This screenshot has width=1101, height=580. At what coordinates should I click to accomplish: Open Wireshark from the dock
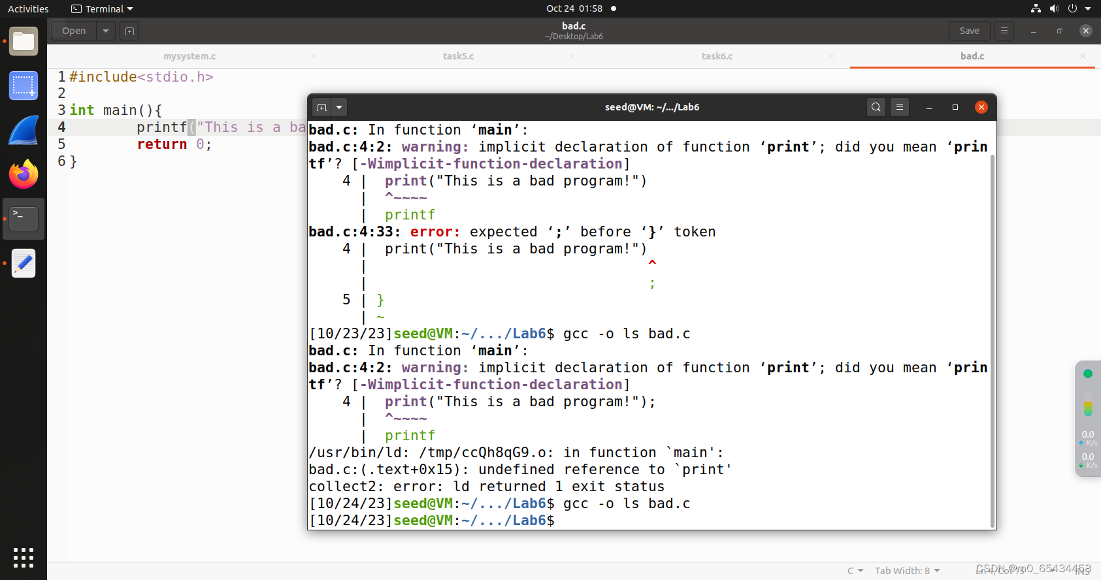pyautogui.click(x=24, y=130)
